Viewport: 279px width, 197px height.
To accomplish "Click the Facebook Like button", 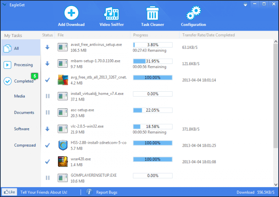I will coord(9,192).
